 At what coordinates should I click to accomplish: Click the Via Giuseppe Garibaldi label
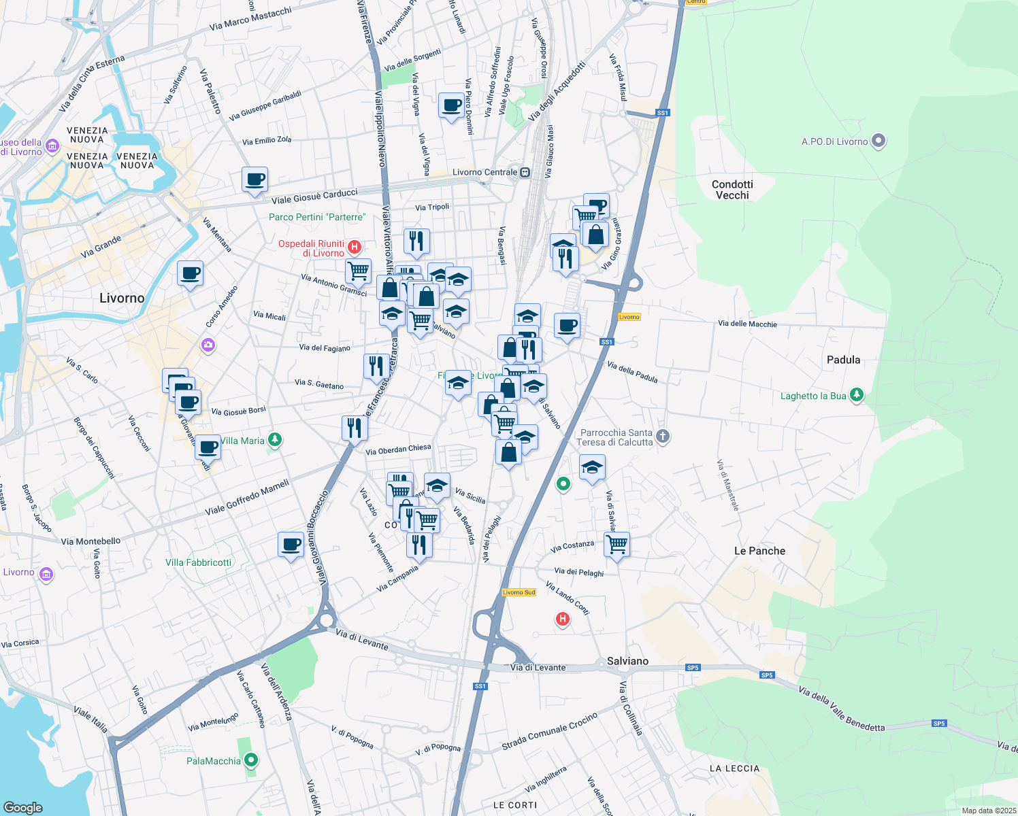click(x=265, y=106)
